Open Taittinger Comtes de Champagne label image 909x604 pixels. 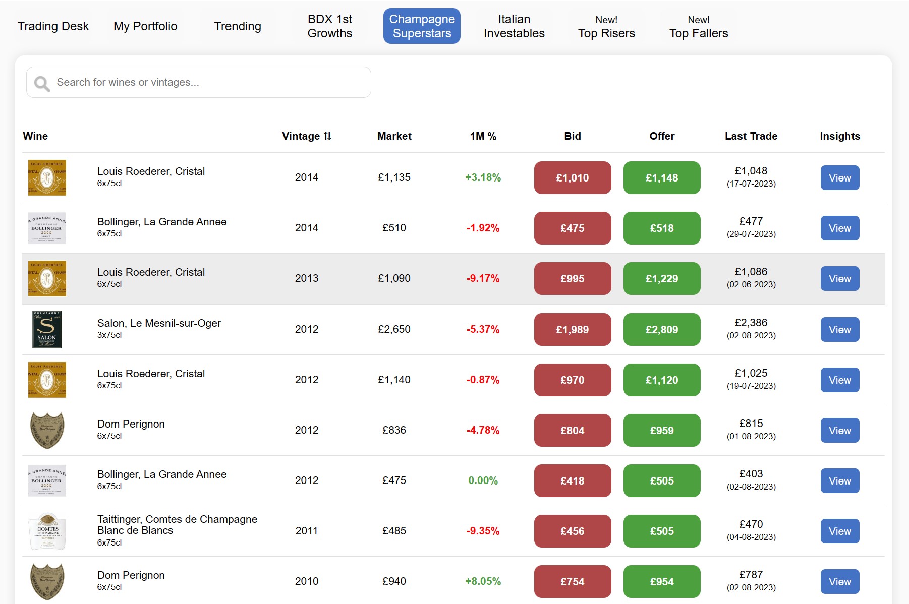tap(47, 531)
